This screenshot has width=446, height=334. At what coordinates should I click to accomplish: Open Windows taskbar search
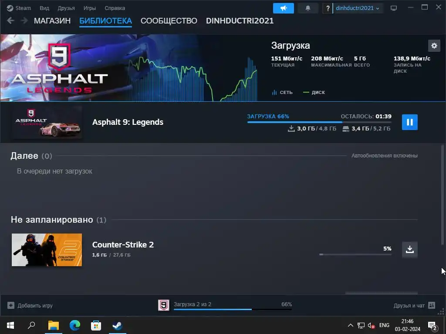[x=31, y=325]
